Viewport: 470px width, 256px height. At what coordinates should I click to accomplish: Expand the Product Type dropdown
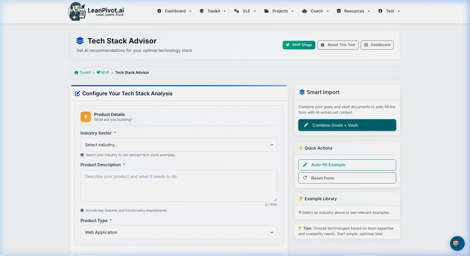click(179, 232)
